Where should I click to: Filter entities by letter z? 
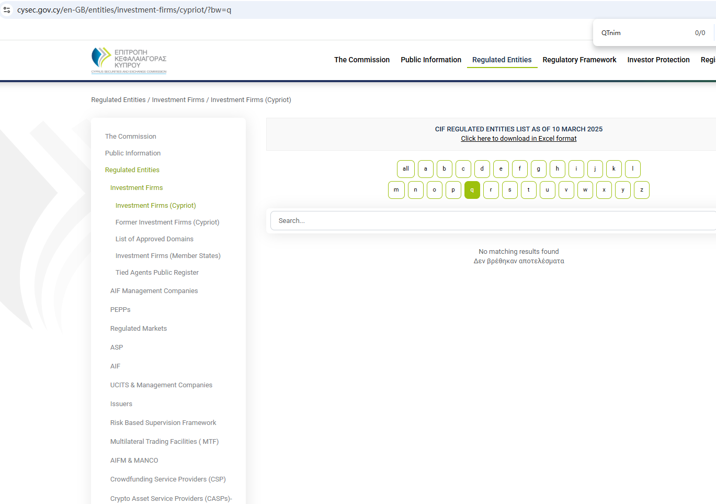click(x=642, y=190)
